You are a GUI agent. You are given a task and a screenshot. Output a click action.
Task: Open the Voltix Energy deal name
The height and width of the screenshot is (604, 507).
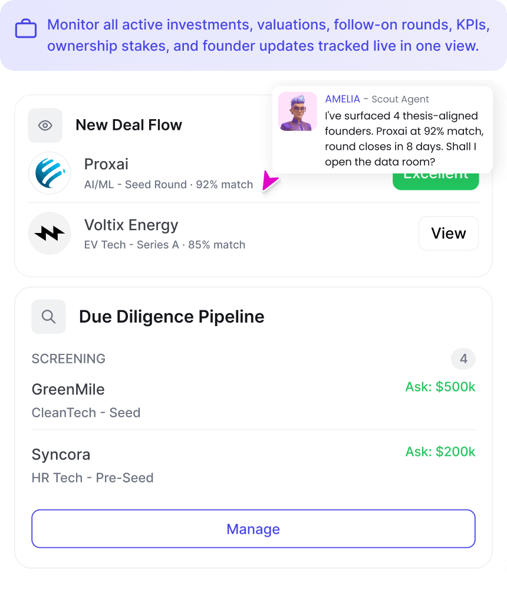[131, 225]
